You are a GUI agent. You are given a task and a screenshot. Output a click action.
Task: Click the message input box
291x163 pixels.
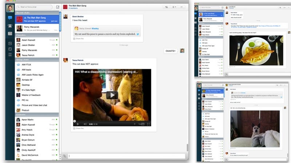pos(127,156)
